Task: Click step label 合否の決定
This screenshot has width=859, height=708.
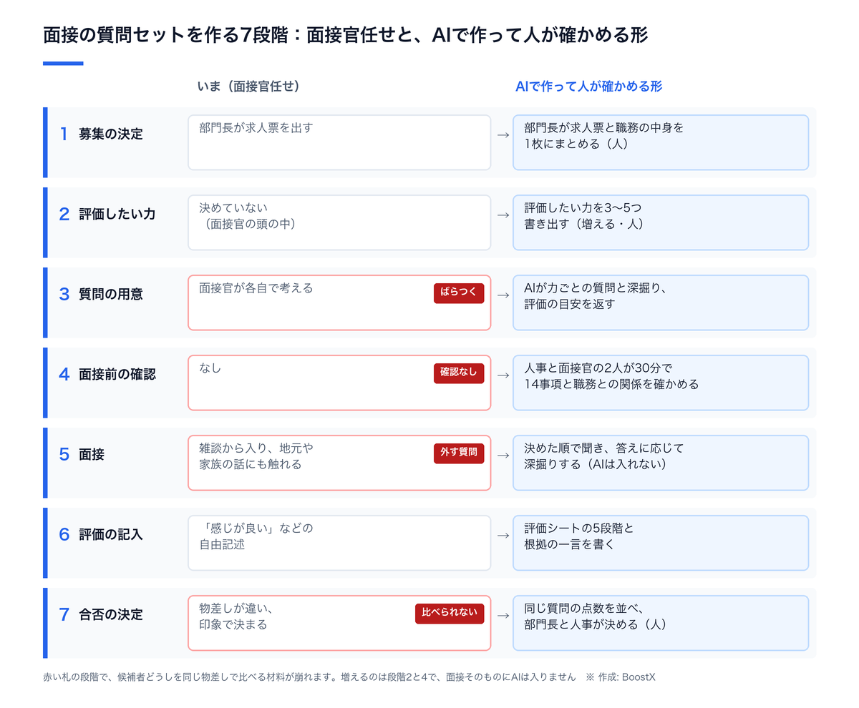Action: [111, 614]
